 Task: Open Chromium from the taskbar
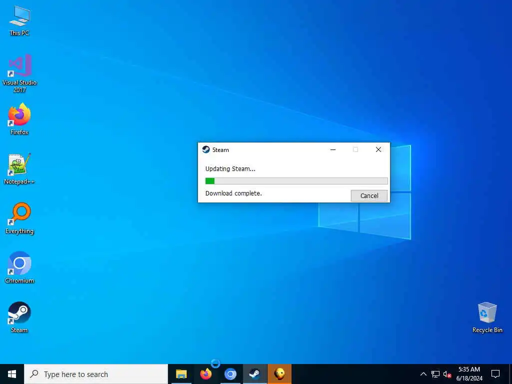[230, 374]
